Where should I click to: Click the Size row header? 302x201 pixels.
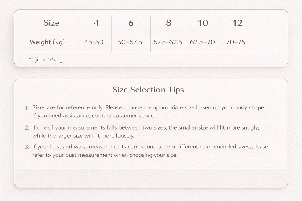[x=51, y=23]
